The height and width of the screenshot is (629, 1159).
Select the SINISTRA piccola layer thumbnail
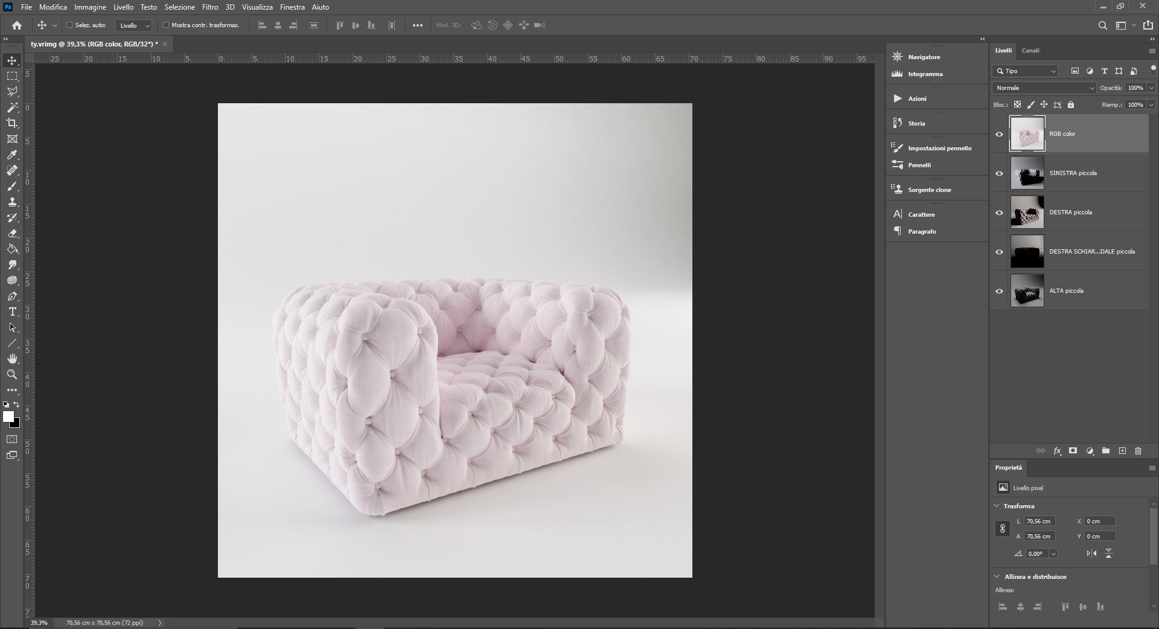point(1027,173)
